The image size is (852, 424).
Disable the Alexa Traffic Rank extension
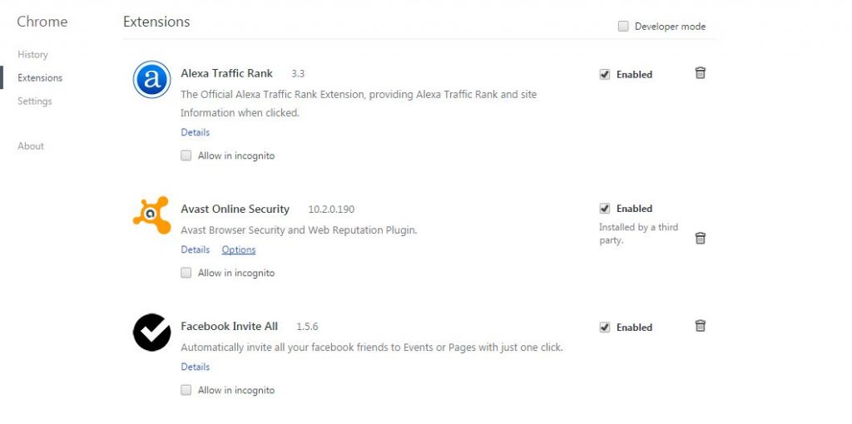(604, 74)
